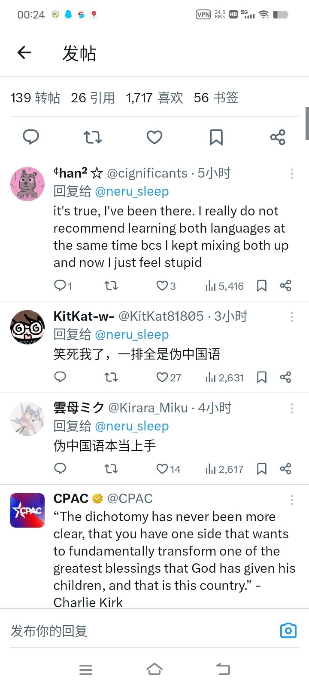The image size is (309, 688).
Task: Like the main post with the heart
Action: [154, 137]
